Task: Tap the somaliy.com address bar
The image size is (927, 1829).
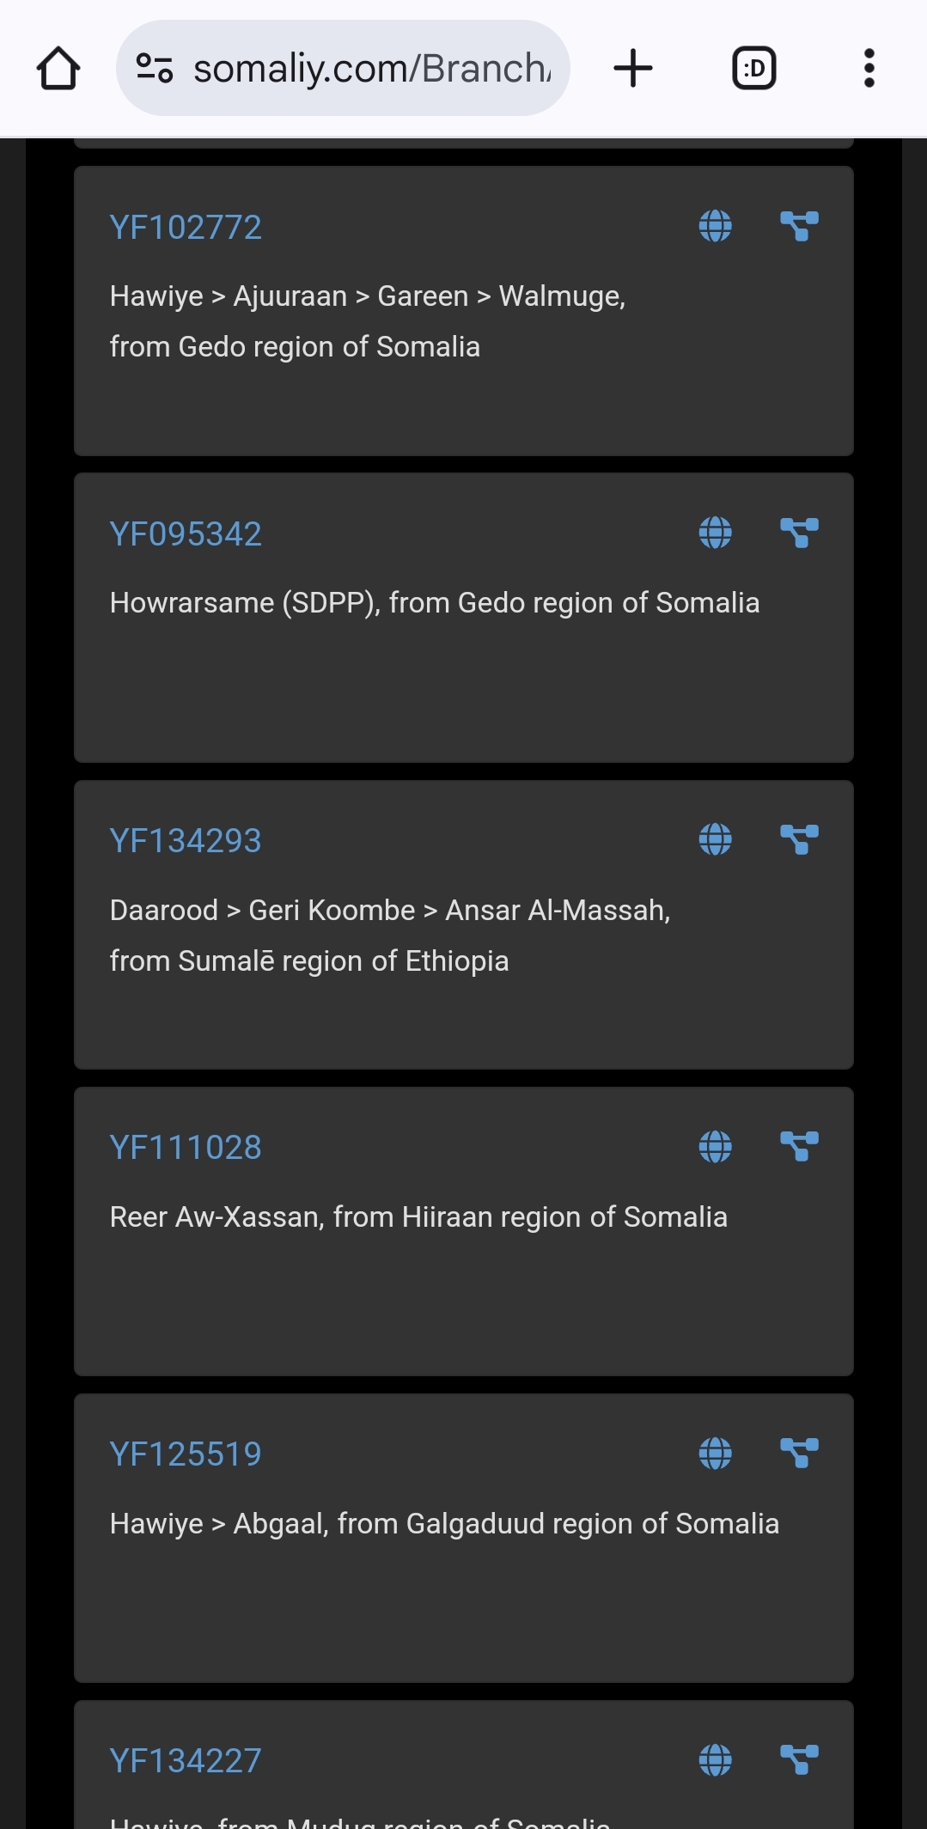Action: tap(371, 69)
